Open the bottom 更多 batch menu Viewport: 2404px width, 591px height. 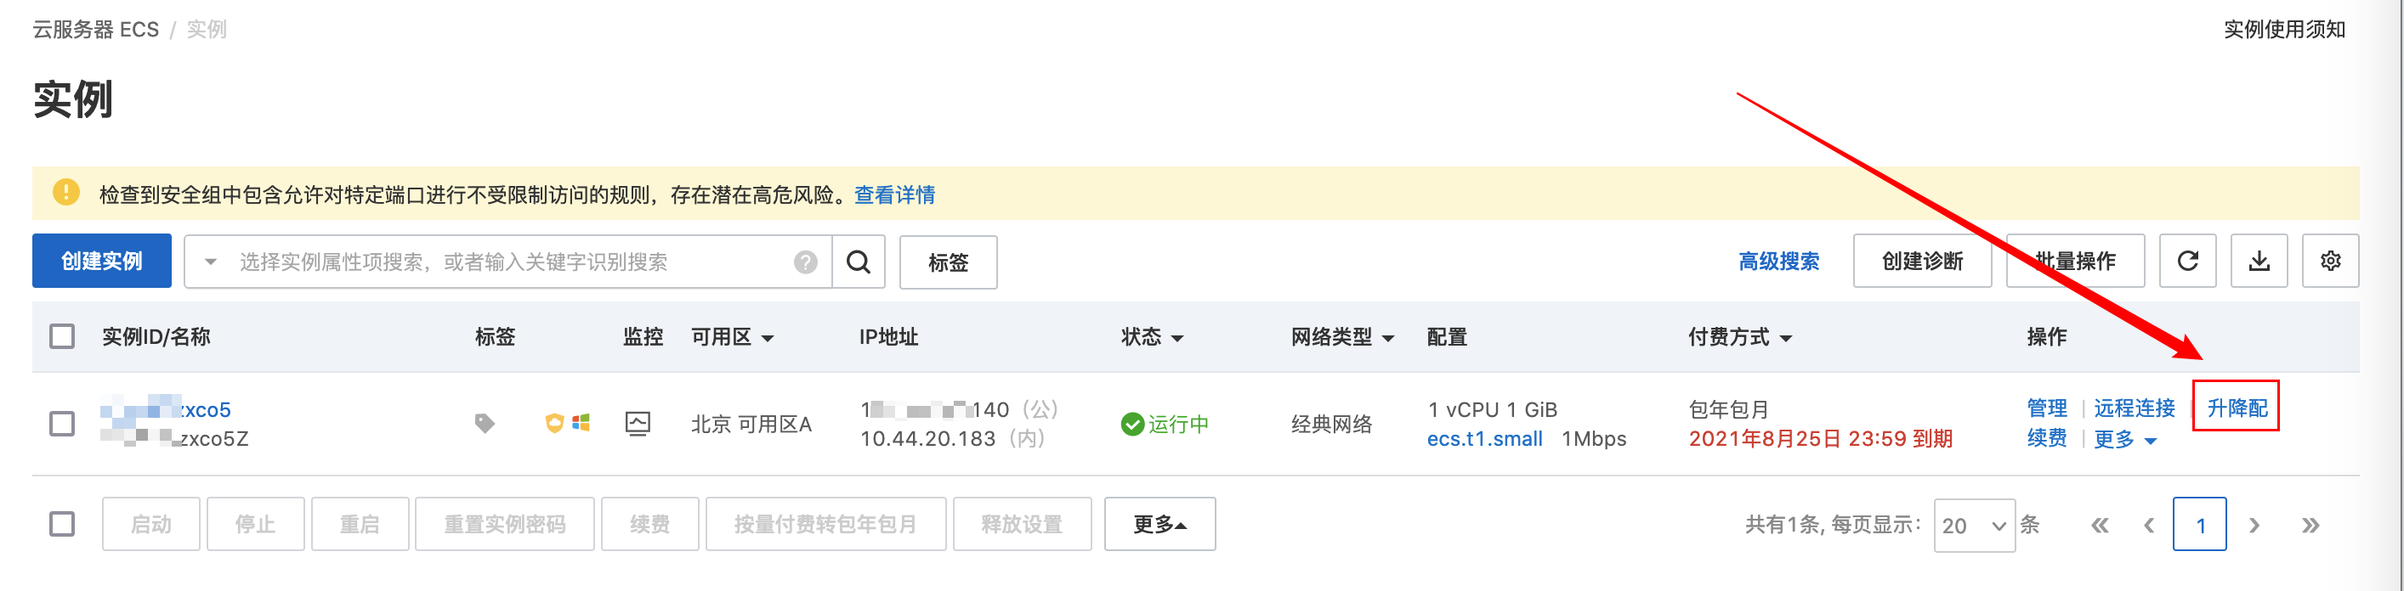[x=1160, y=524]
